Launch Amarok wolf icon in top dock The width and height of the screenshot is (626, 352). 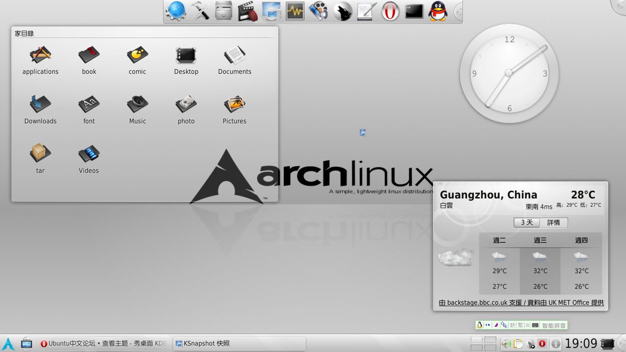[x=342, y=11]
